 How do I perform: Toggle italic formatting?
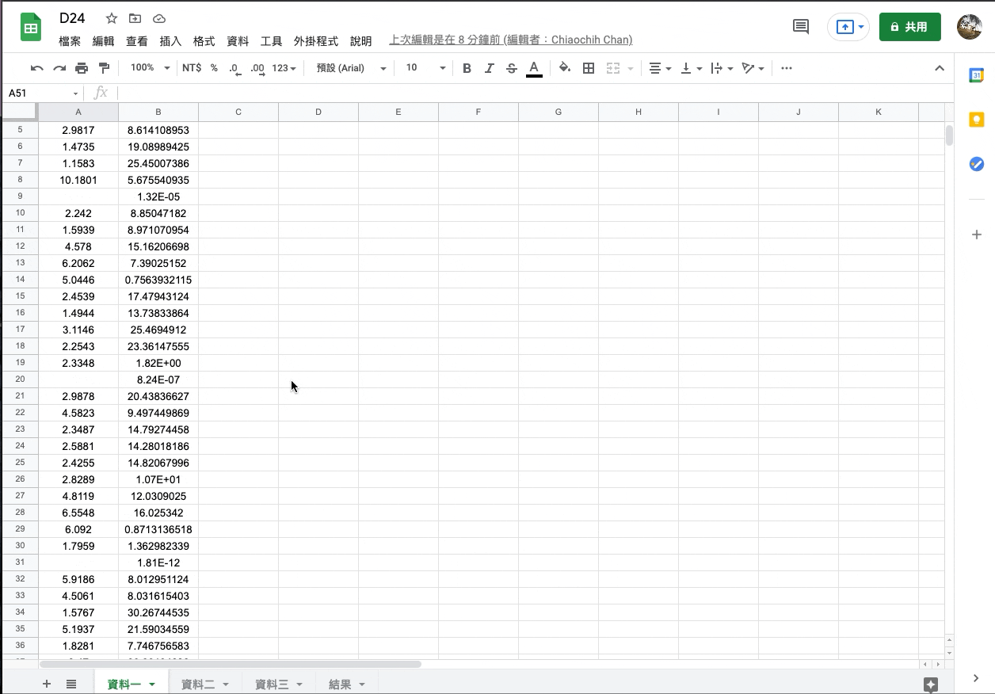pyautogui.click(x=490, y=68)
